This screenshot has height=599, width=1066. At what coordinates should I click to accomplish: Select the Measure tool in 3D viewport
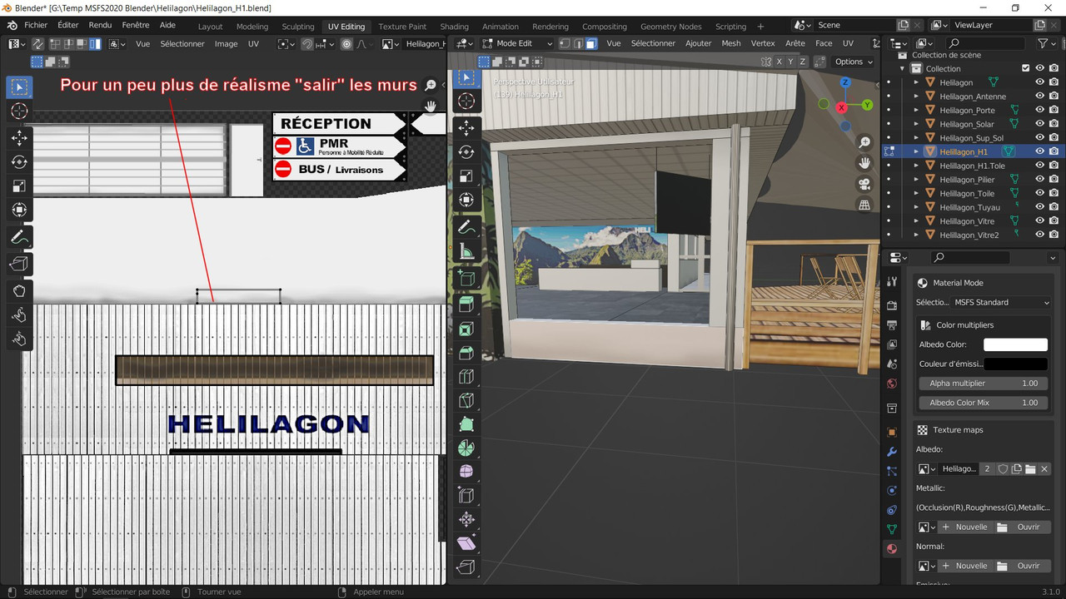click(x=466, y=251)
